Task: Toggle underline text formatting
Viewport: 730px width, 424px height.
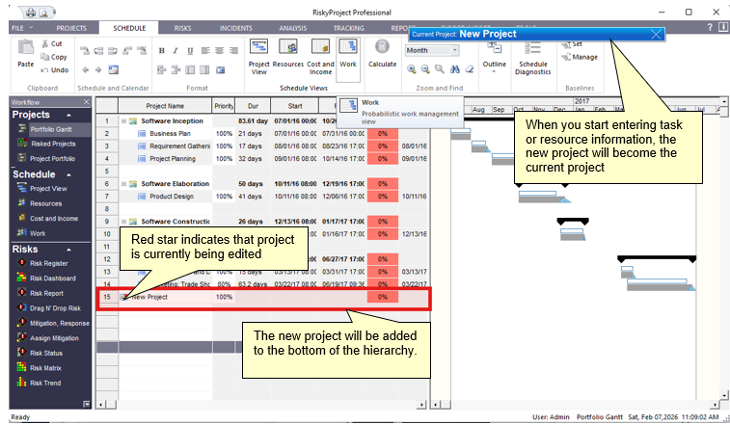Action: [x=190, y=50]
